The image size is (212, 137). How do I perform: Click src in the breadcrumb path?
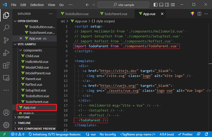tap(63, 21)
